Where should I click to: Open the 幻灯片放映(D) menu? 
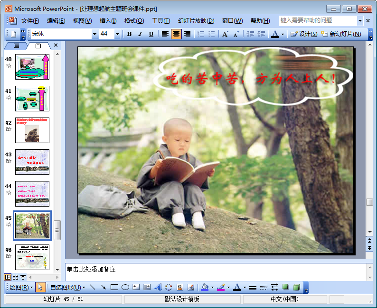[196, 21]
